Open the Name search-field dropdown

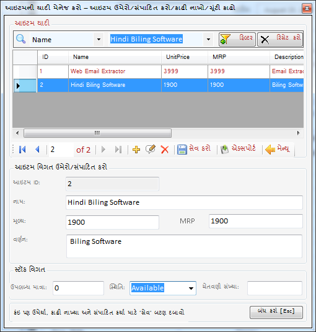[99, 39]
